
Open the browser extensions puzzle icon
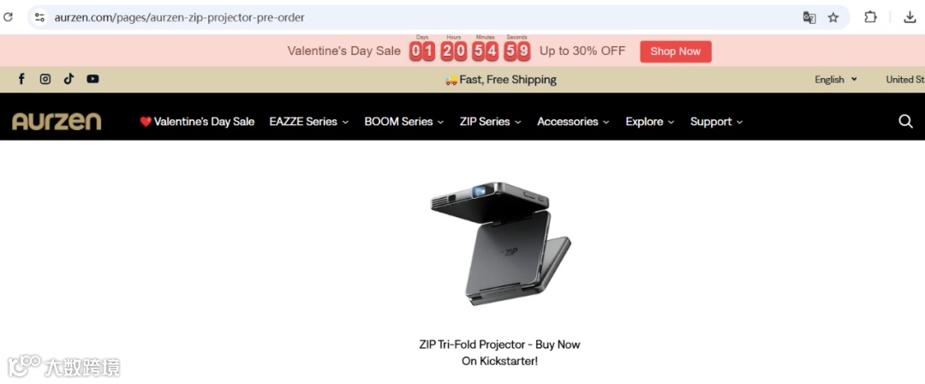click(870, 17)
